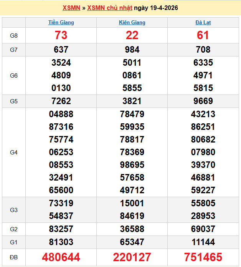Open the XSMN chủ nhật link
The width and height of the screenshot is (241, 267).
pos(110,8)
